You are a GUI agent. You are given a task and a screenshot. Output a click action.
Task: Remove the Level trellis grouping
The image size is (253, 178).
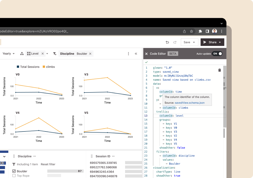click(x=43, y=53)
